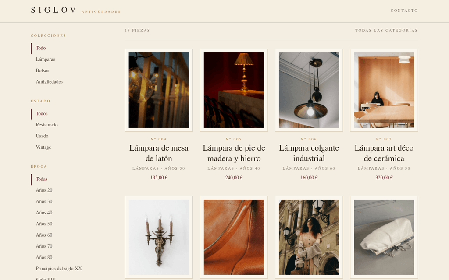Open the industrial pendant lamp photo Nº 006
The width and height of the screenshot is (449, 280).
[309, 90]
